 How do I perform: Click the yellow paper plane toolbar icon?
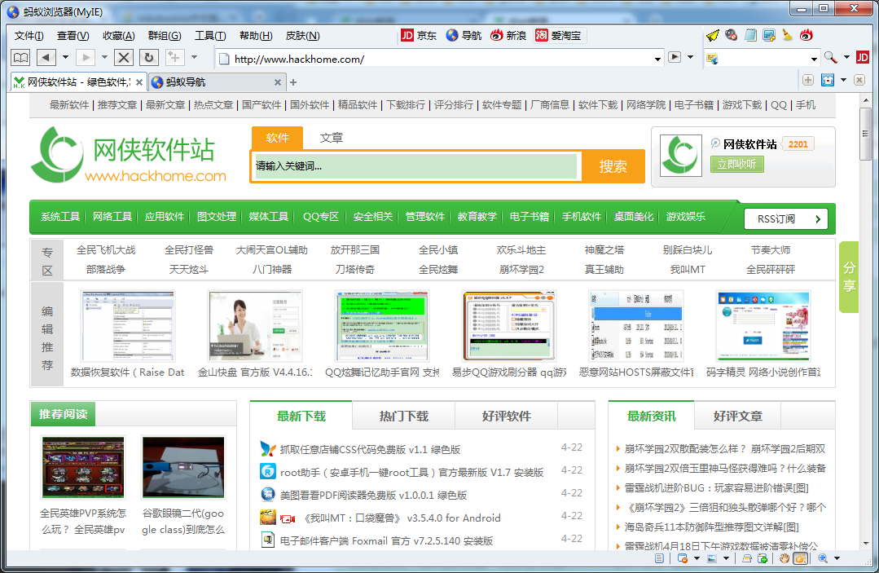(713, 35)
